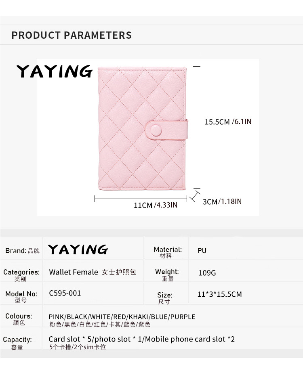The image size is (303, 371).
Task: Click the YAYING logo in Brand row
Action: (x=78, y=249)
